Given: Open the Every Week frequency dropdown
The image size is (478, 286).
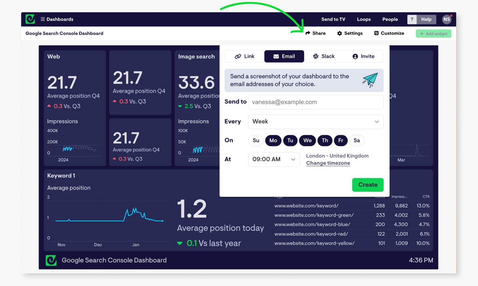Looking at the screenshot, I should (x=315, y=122).
